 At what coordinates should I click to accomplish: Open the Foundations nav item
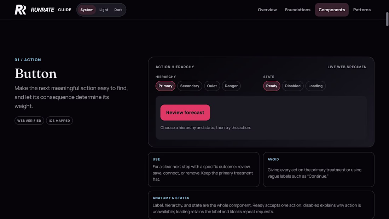[297, 10]
